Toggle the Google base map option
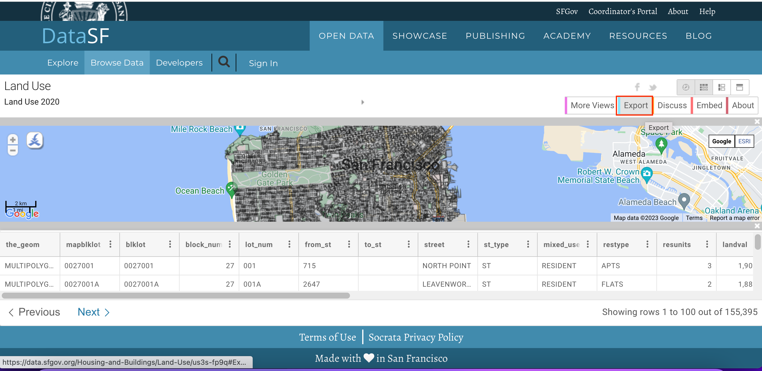 pyautogui.click(x=721, y=141)
